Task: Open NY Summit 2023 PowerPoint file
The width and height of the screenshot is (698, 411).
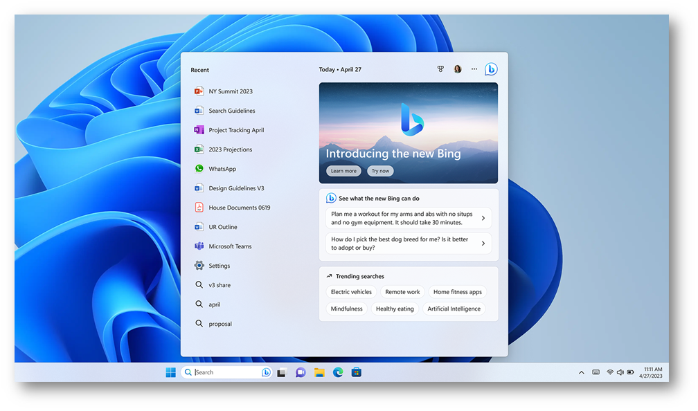Action: 230,91
